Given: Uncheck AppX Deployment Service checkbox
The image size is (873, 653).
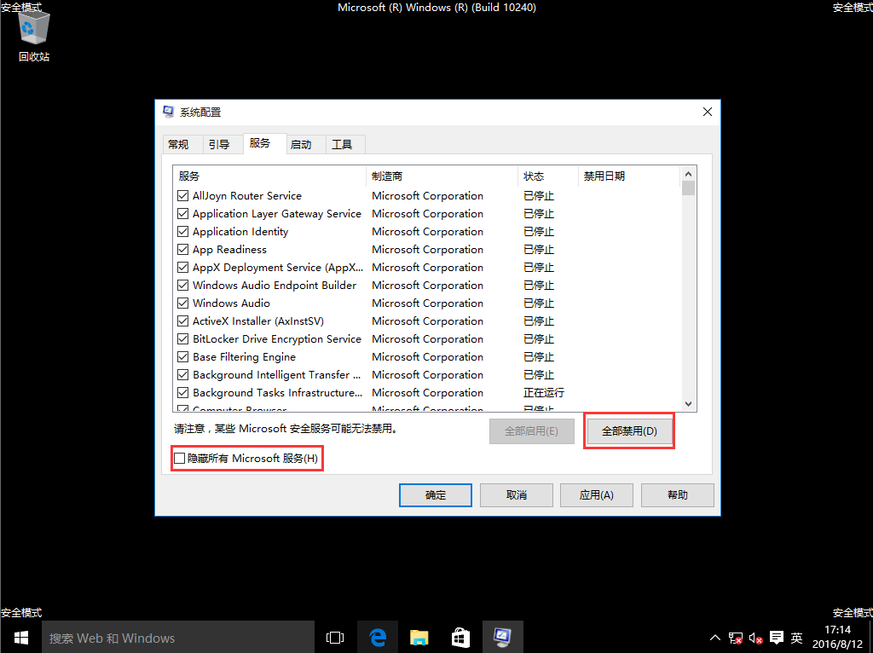Looking at the screenshot, I should click(x=182, y=267).
